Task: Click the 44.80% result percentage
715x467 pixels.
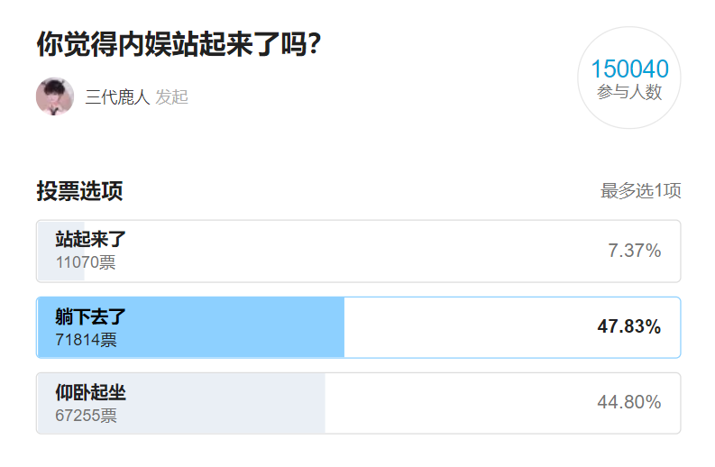Action: (628, 402)
